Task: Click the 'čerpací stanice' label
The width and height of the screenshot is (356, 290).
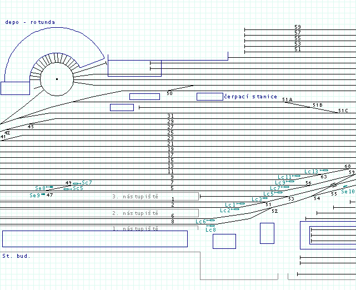Action: click(x=250, y=97)
